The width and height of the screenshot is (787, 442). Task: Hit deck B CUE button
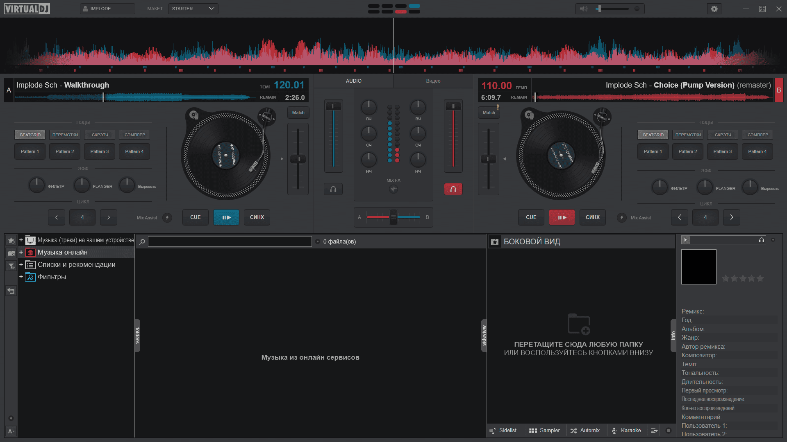click(531, 217)
